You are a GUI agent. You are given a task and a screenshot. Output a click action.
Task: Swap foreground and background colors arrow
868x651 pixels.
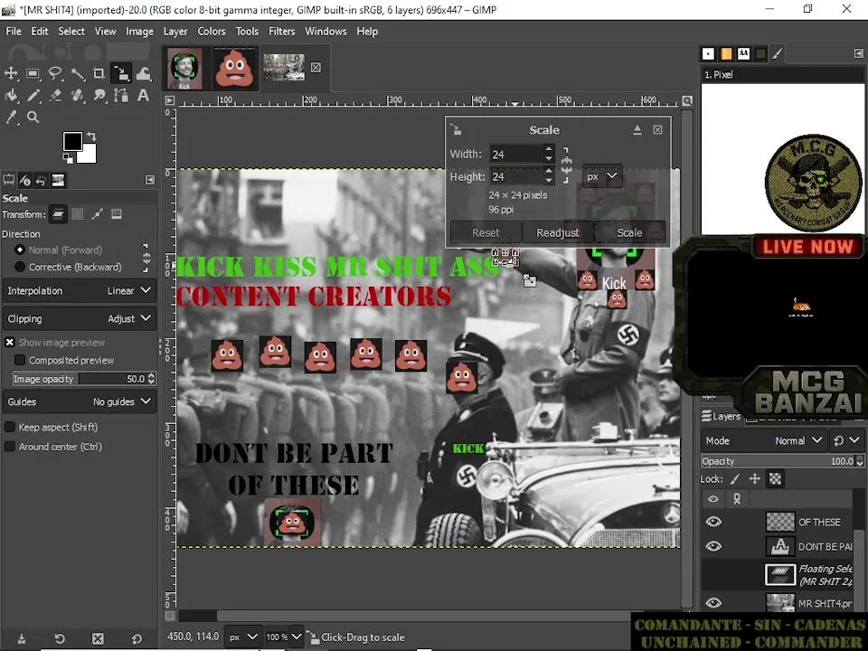(x=92, y=137)
